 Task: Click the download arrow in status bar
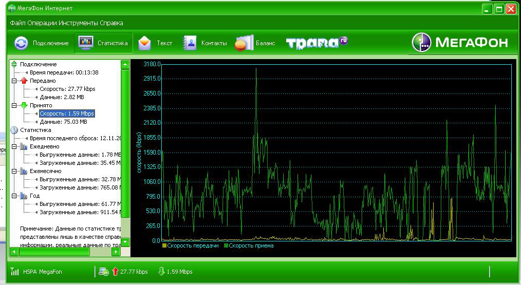[161, 271]
